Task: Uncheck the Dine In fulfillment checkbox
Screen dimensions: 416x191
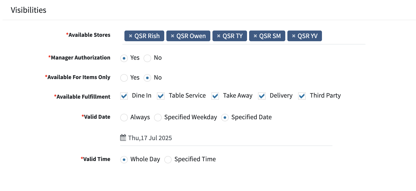Action: [x=124, y=96]
